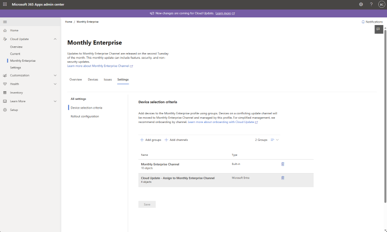Open Monthly Enterprise in the sidebar
The height and width of the screenshot is (232, 387).
[x=23, y=61]
